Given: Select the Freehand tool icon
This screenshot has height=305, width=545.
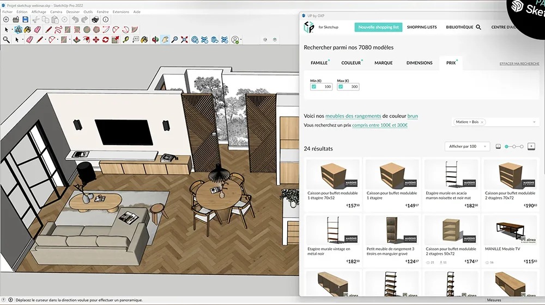Looking at the screenshot, I should pyautogui.click(x=58, y=29).
